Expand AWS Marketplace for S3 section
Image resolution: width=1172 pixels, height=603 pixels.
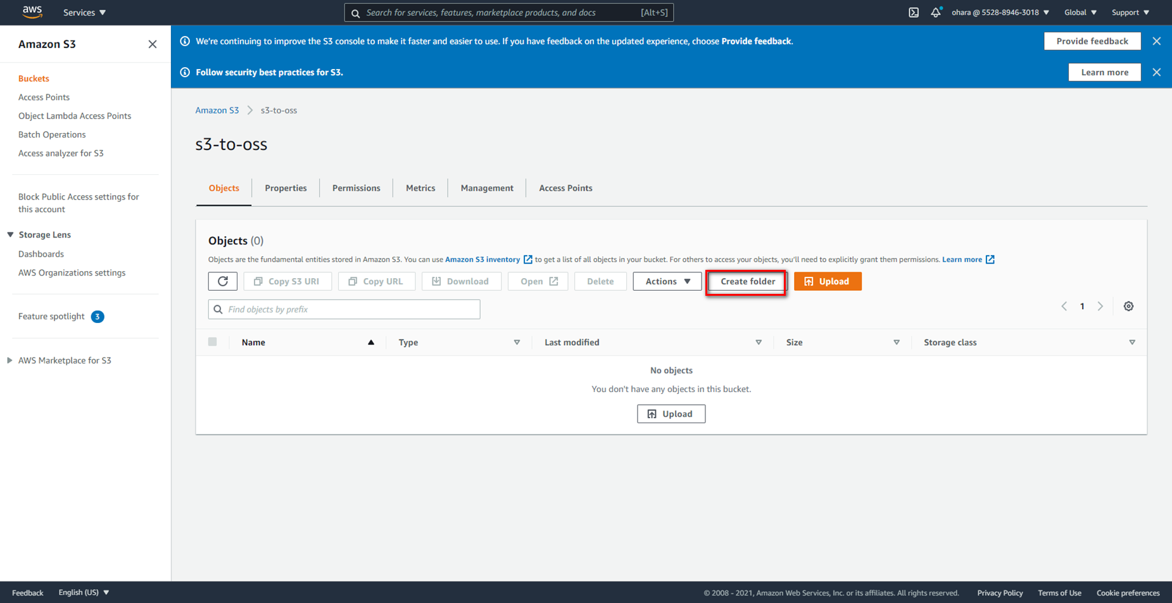(x=9, y=360)
